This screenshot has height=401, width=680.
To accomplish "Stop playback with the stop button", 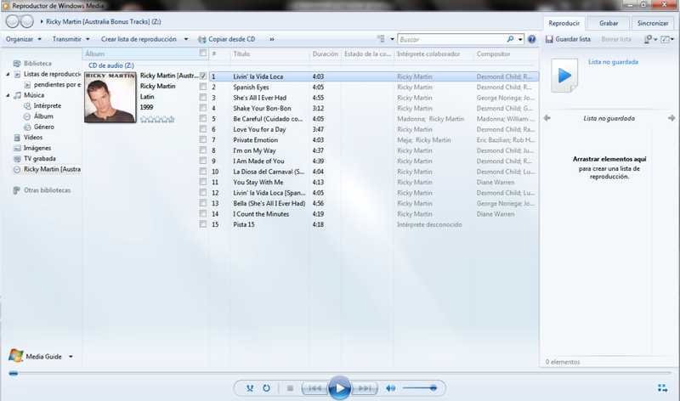I will click(x=290, y=388).
